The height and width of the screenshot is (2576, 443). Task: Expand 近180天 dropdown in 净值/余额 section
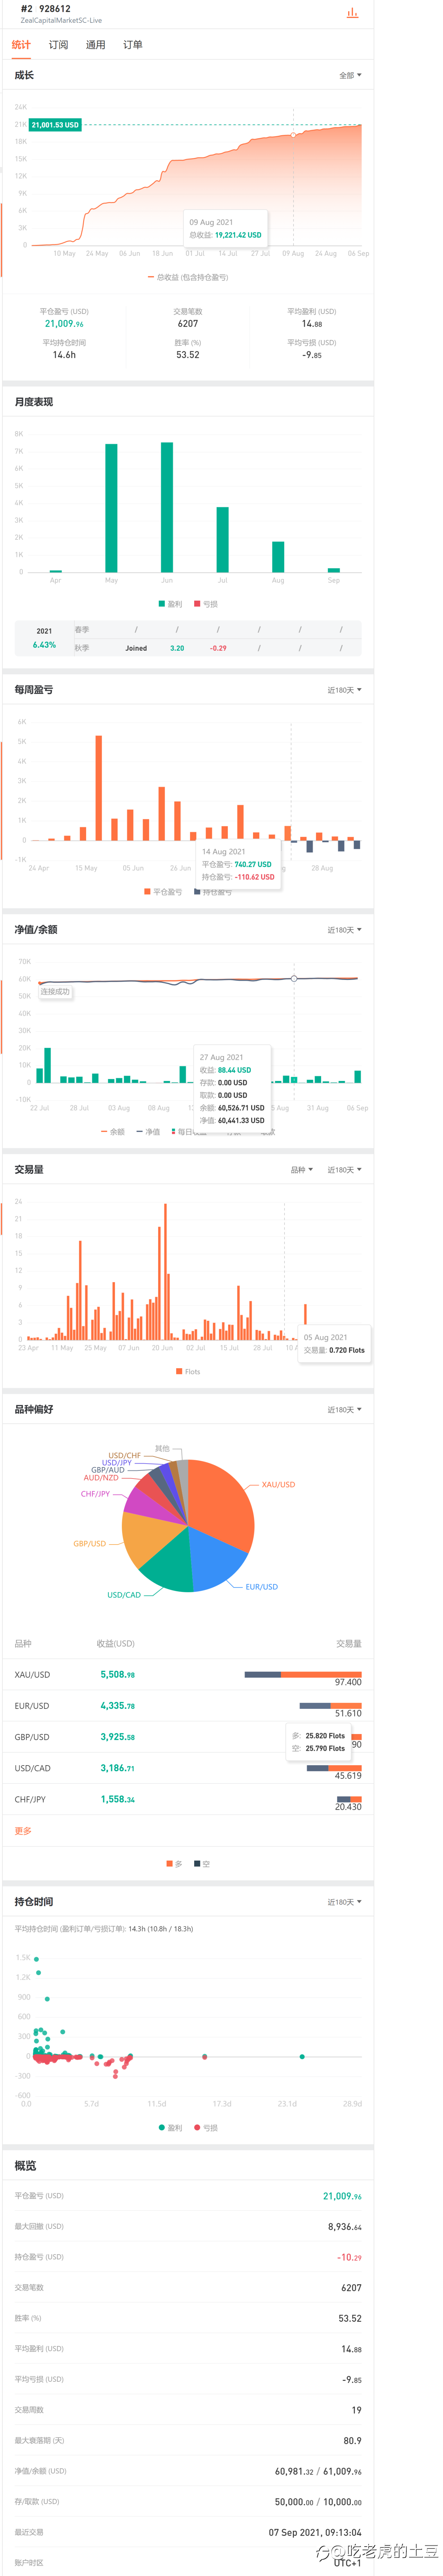pyautogui.click(x=345, y=930)
